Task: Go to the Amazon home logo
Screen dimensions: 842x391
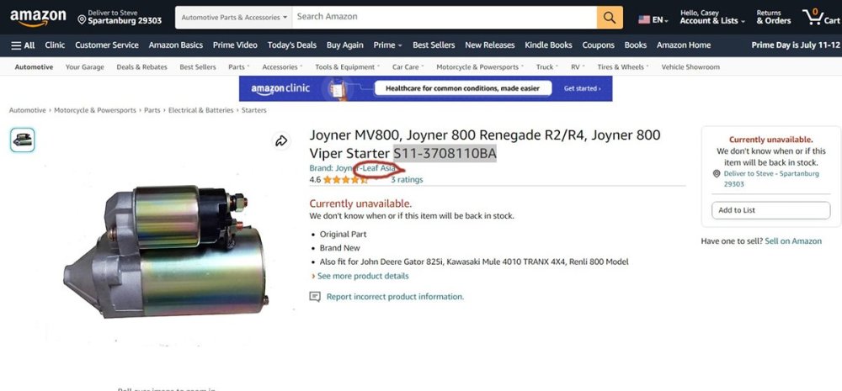Action: 38,18
